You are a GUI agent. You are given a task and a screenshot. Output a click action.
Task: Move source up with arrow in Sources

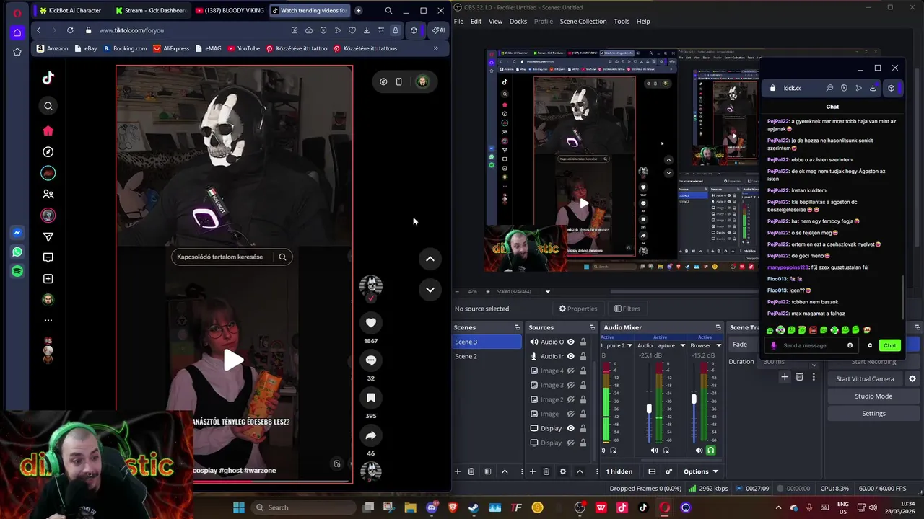(580, 471)
